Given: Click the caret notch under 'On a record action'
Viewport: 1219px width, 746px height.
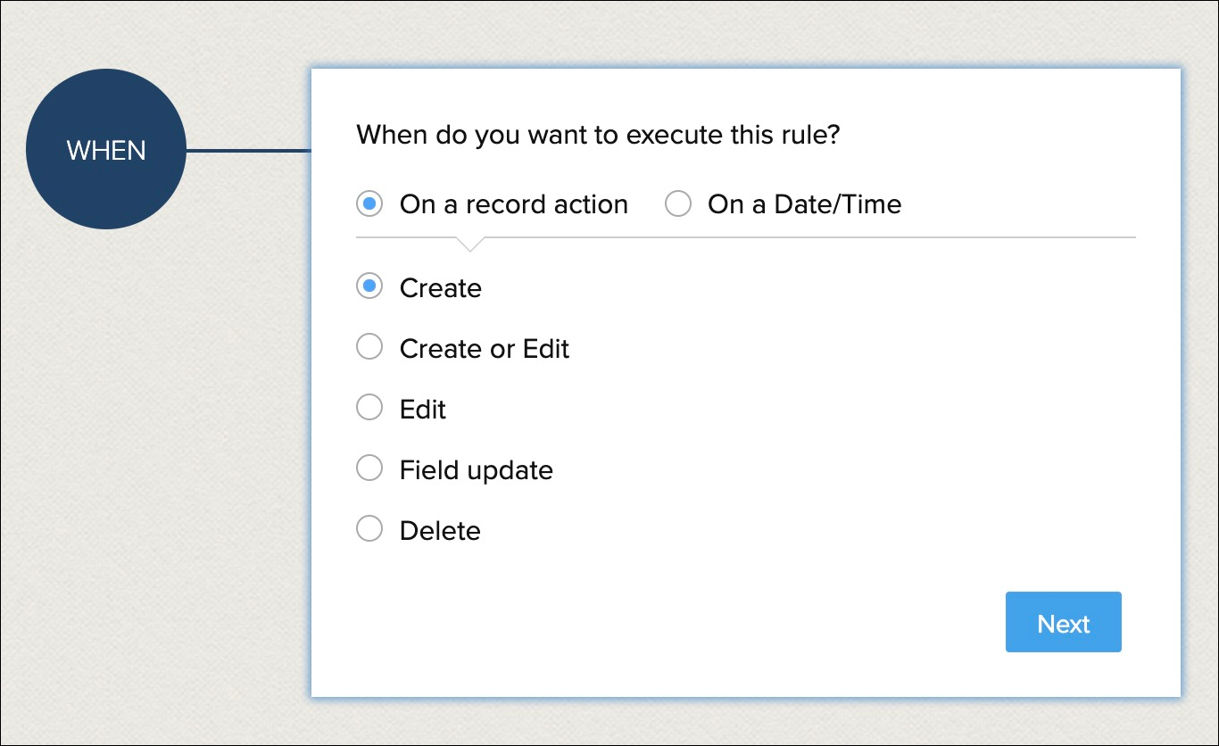Looking at the screenshot, I should [469, 244].
